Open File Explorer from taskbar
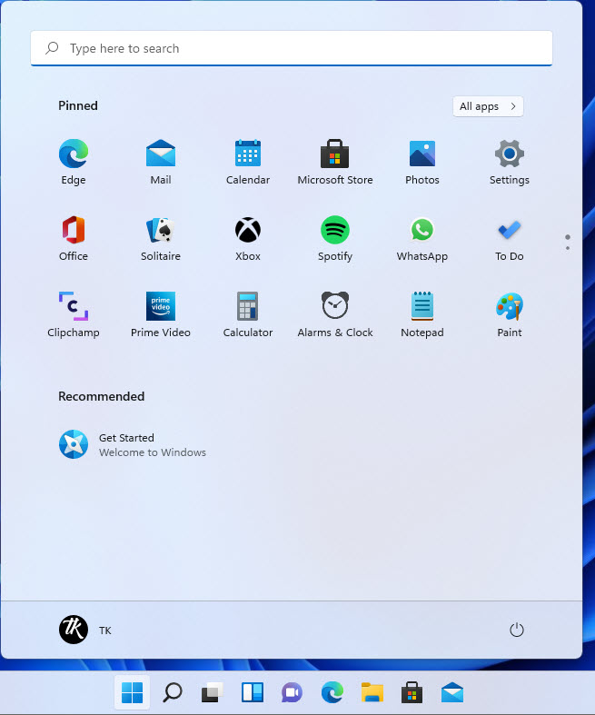The width and height of the screenshot is (595, 715). pos(372,692)
